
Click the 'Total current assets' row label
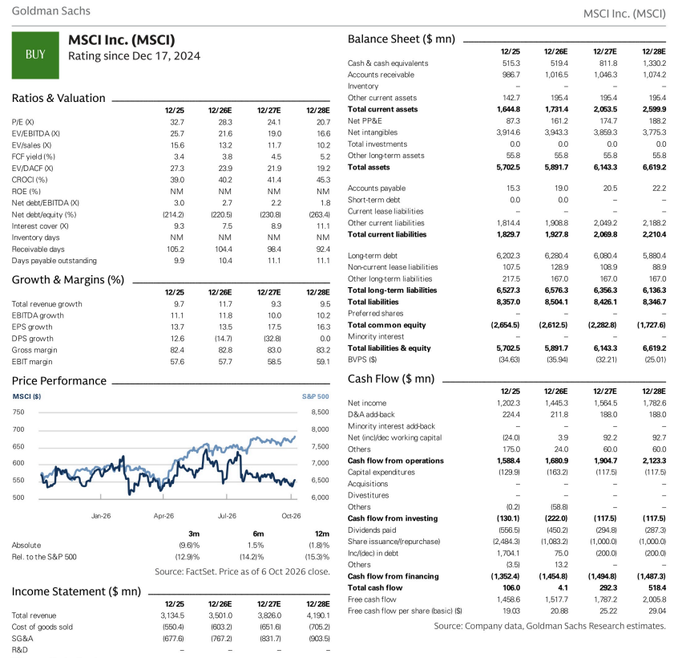tap(382, 109)
